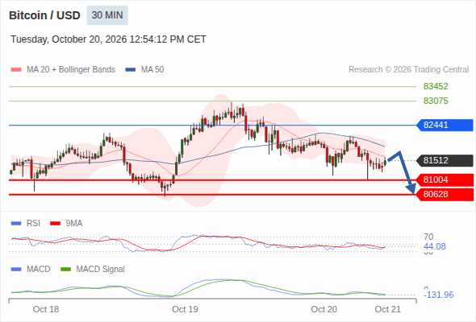Click the Oct 19 date axis label
The height and width of the screenshot is (322, 476).
185,309
